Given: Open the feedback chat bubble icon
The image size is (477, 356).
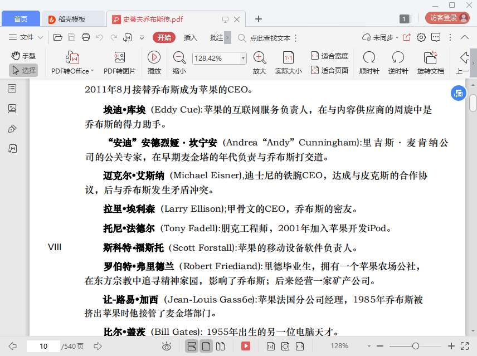Looking at the screenshot, I should [436, 37].
